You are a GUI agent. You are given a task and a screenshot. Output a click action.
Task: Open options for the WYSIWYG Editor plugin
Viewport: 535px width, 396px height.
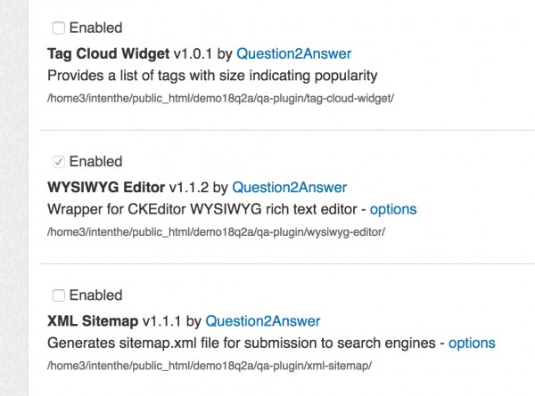point(393,210)
